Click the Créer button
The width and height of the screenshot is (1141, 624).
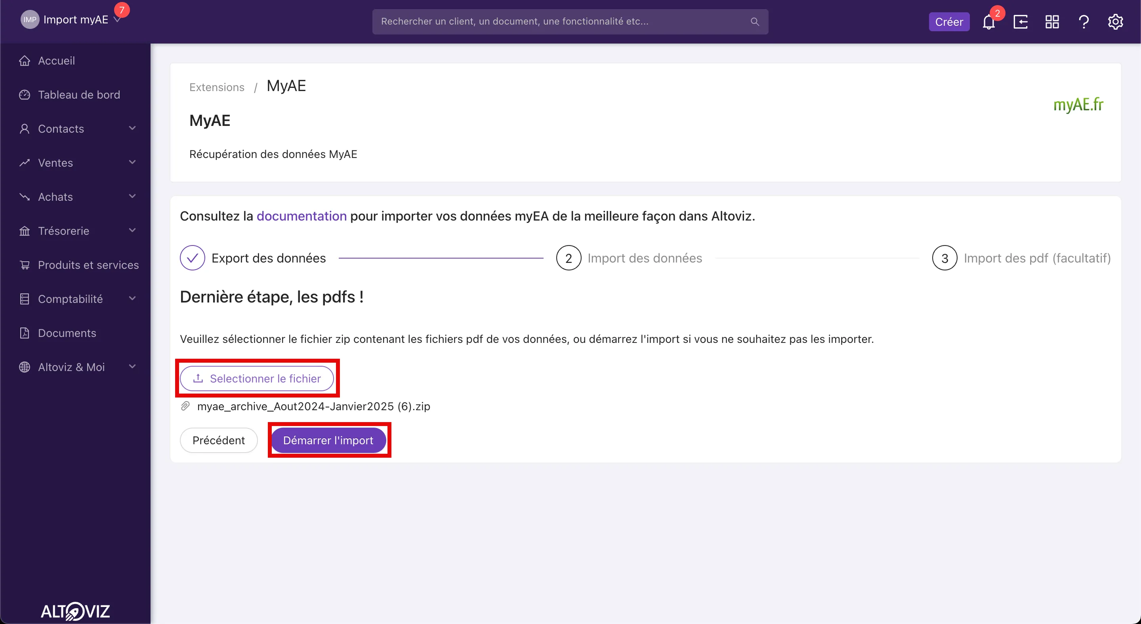pyautogui.click(x=949, y=22)
